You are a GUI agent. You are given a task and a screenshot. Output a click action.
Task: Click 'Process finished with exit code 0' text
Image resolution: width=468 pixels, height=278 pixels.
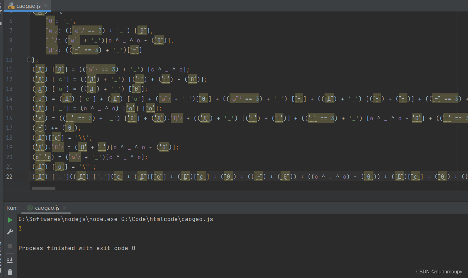[x=77, y=248]
